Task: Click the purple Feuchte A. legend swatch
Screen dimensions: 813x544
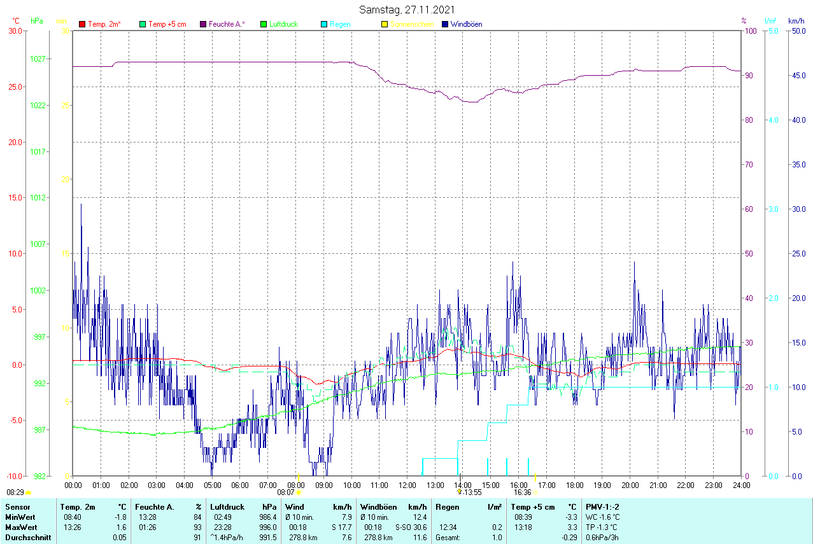Action: click(x=203, y=24)
